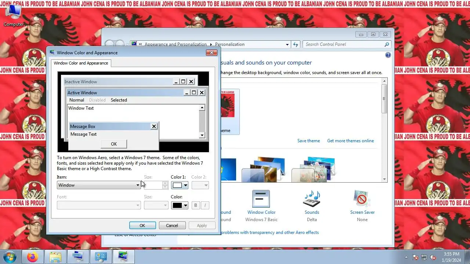Click the Selected menu item in preview

click(119, 100)
